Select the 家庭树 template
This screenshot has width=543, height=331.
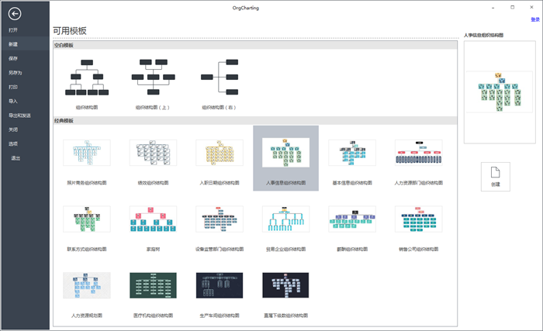click(x=153, y=220)
